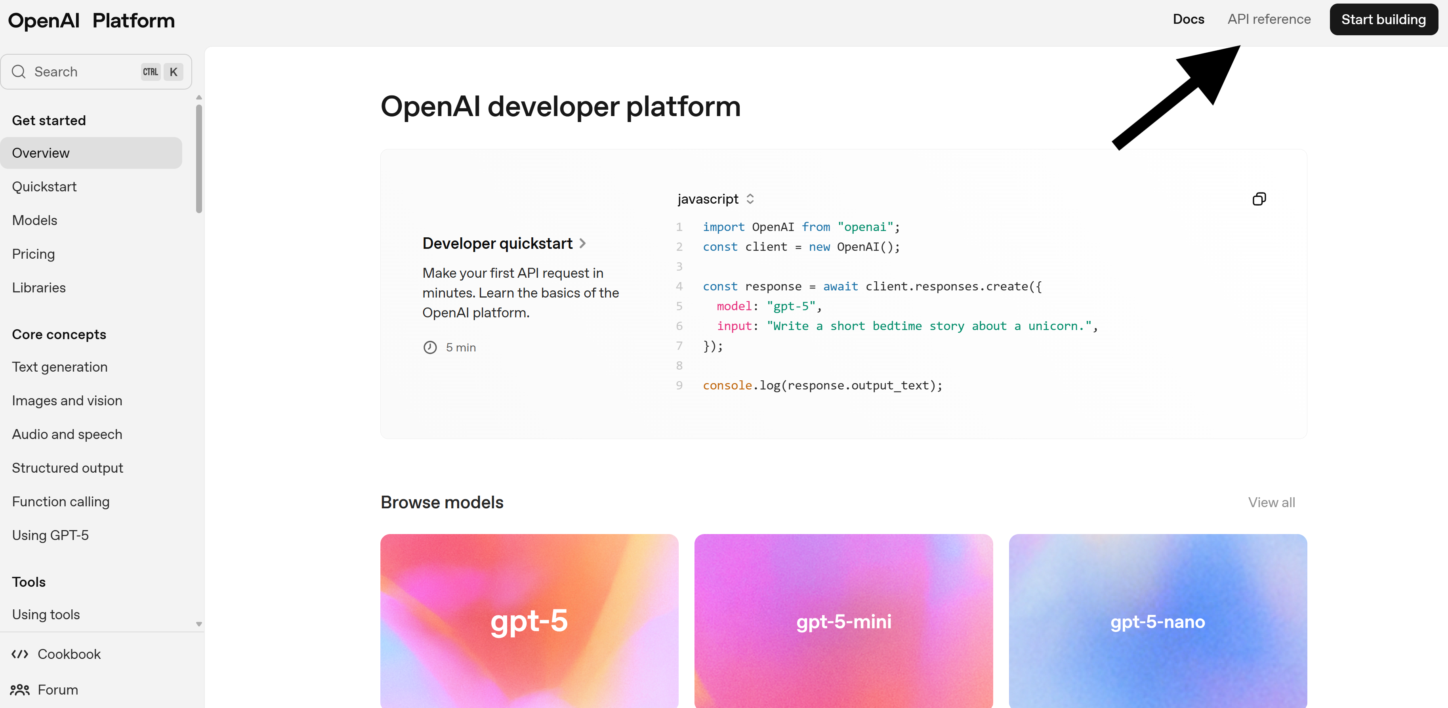Screen dimensions: 1448x708
Task: Click the 'Get started' section heading
Action: [x=49, y=120]
